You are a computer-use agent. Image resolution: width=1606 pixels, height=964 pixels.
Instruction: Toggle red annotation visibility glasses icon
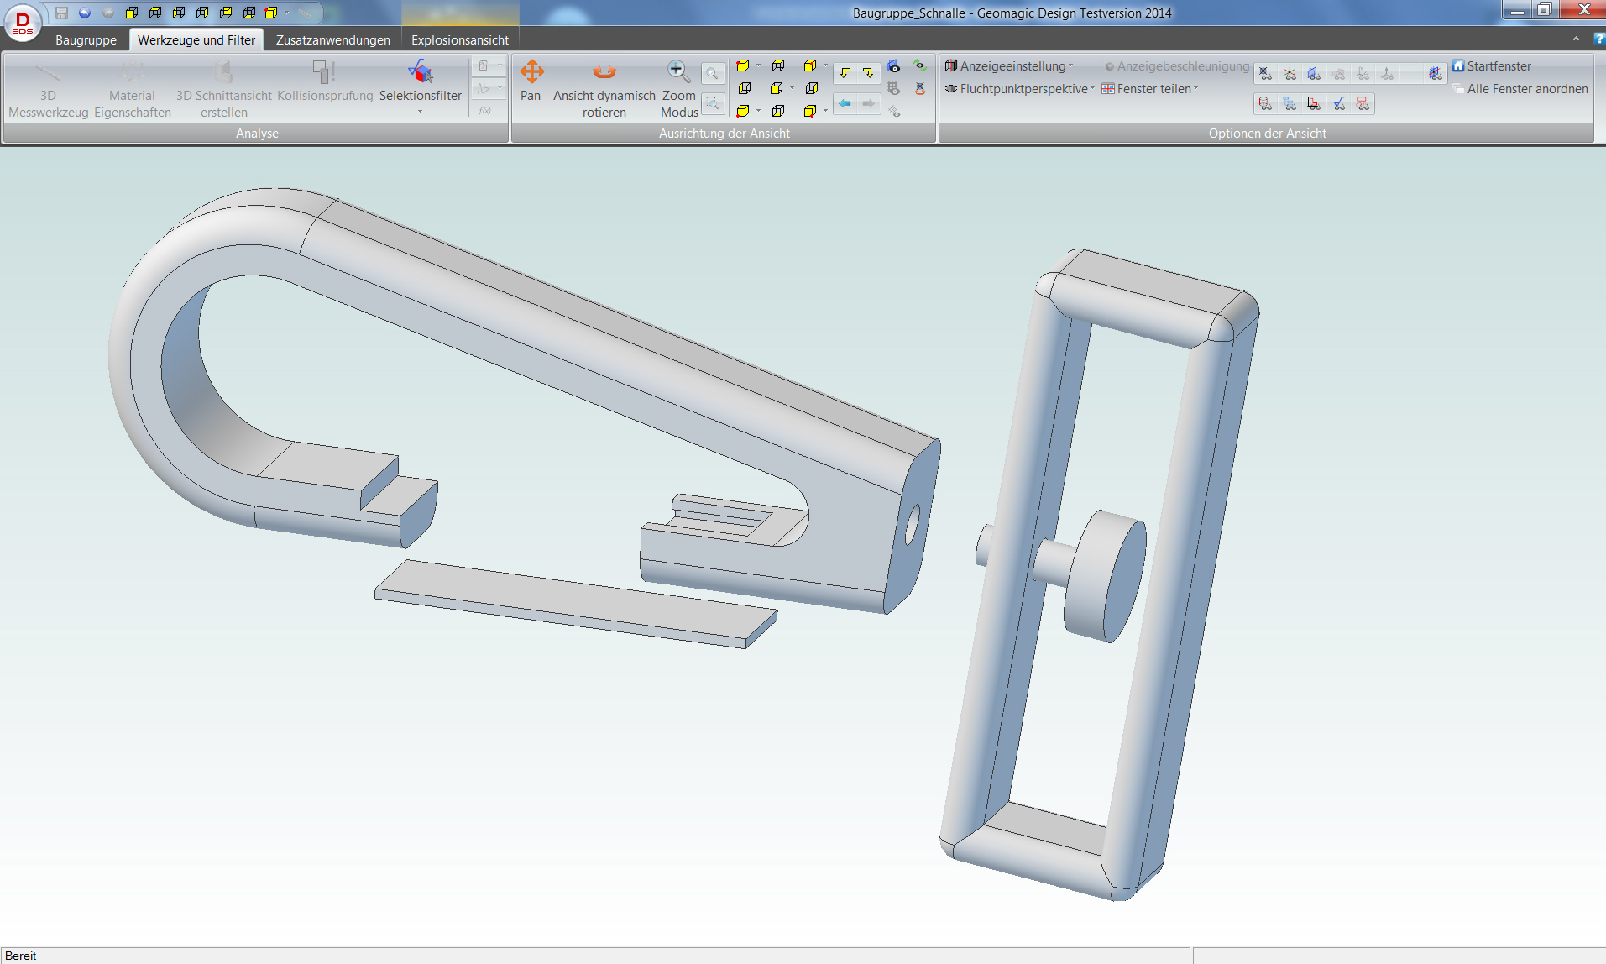pyautogui.click(x=1363, y=104)
